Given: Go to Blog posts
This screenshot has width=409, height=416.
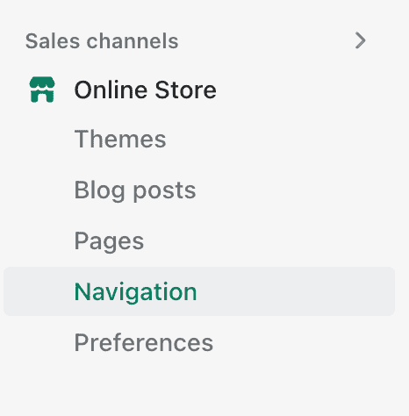Looking at the screenshot, I should 135,190.
